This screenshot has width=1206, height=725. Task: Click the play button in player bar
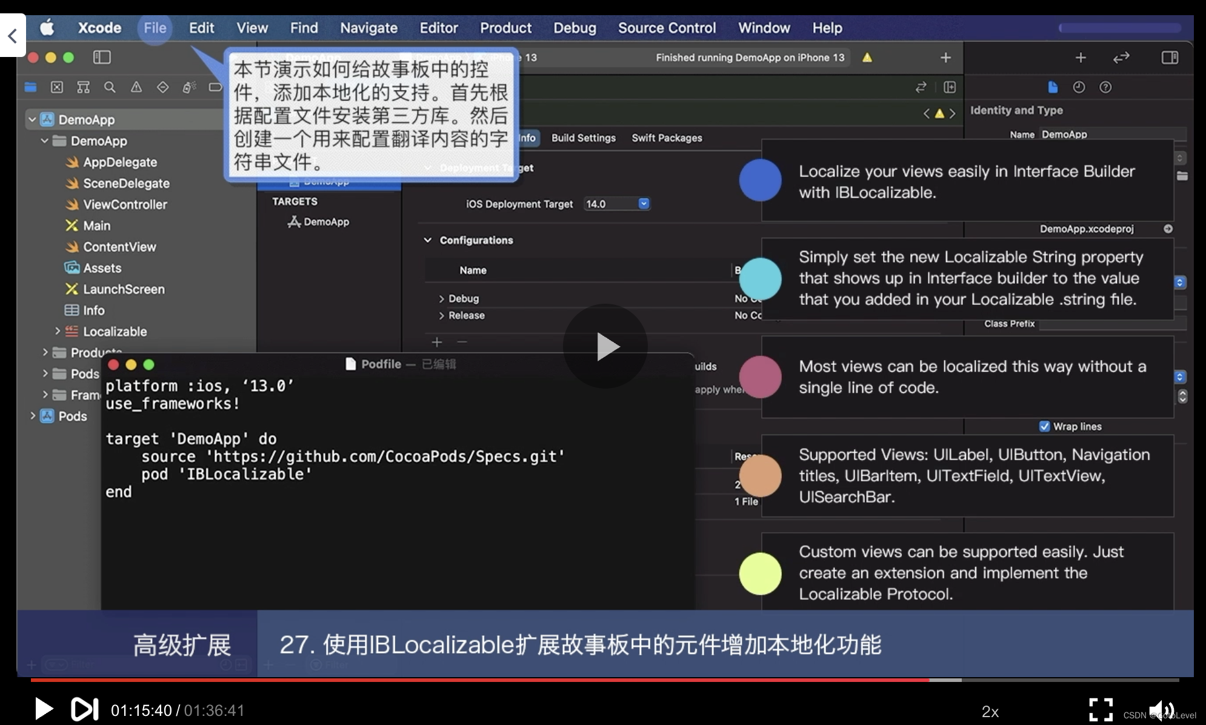[44, 709]
